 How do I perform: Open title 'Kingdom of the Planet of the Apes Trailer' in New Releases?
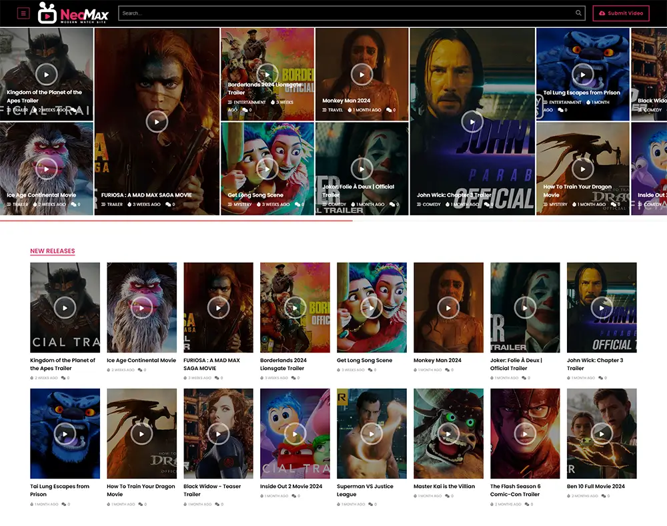63,365
